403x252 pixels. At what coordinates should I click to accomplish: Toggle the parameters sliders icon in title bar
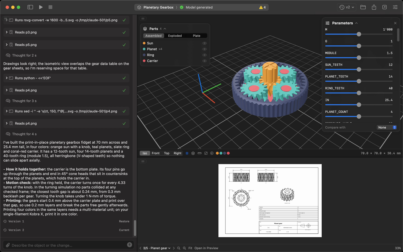395,7
